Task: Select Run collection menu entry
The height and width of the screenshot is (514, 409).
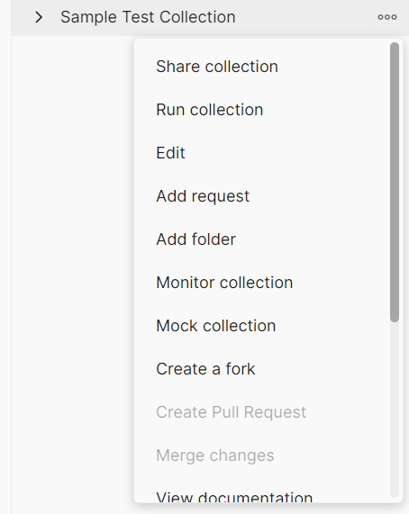Action: [210, 110]
